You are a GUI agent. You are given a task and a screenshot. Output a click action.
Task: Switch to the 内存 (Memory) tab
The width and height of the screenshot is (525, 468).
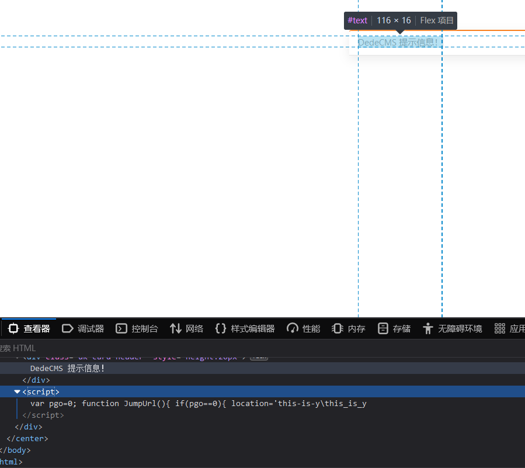pyautogui.click(x=349, y=328)
